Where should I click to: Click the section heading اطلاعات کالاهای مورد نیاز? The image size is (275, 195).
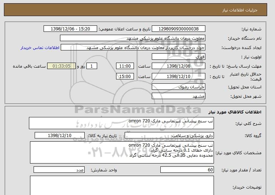[235, 112]
